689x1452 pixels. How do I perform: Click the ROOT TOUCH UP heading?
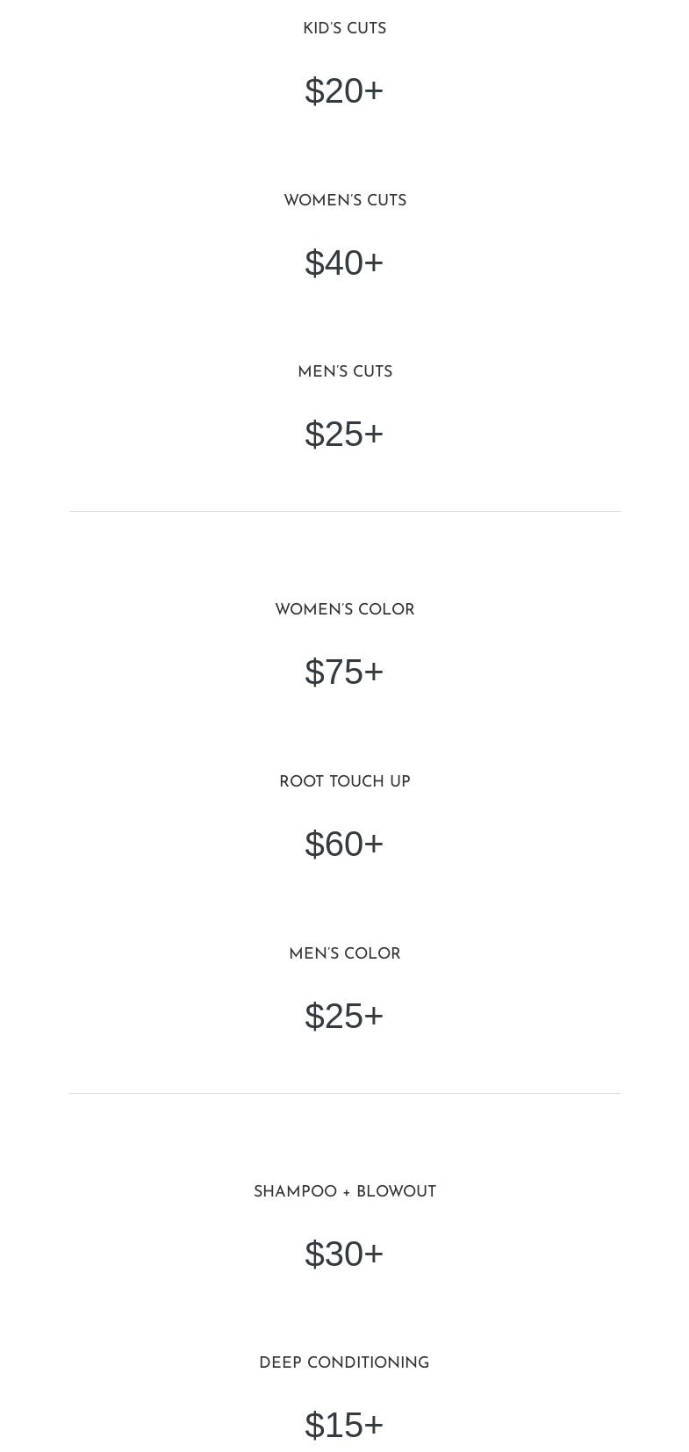tap(345, 782)
